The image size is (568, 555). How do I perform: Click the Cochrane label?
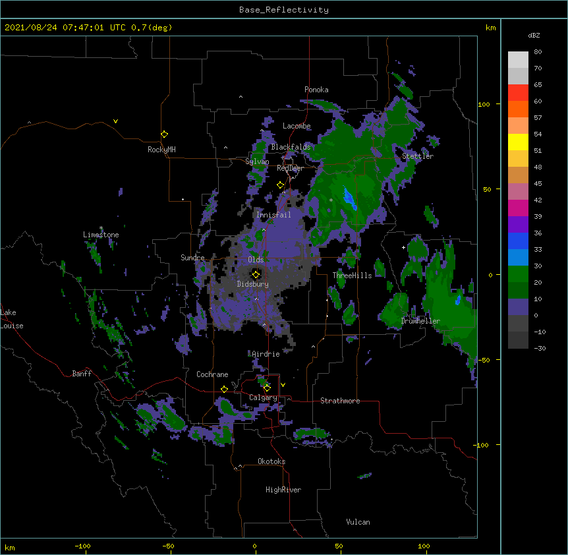(x=212, y=374)
